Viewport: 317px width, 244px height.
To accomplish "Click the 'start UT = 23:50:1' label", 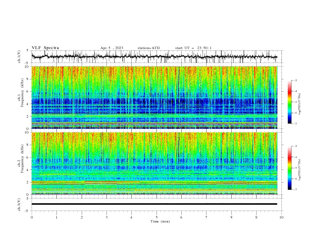I will (x=193, y=48).
